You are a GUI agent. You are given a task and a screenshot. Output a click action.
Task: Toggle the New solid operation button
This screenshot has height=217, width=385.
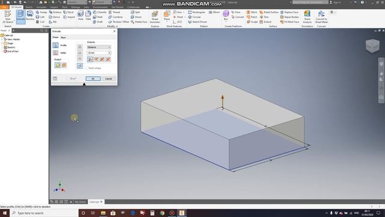(80, 66)
